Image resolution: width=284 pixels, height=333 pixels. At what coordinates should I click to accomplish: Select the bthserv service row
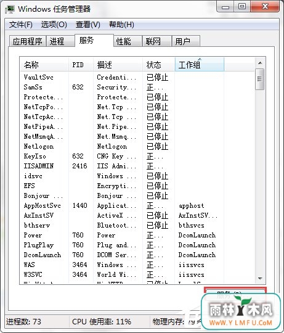click(x=137, y=225)
